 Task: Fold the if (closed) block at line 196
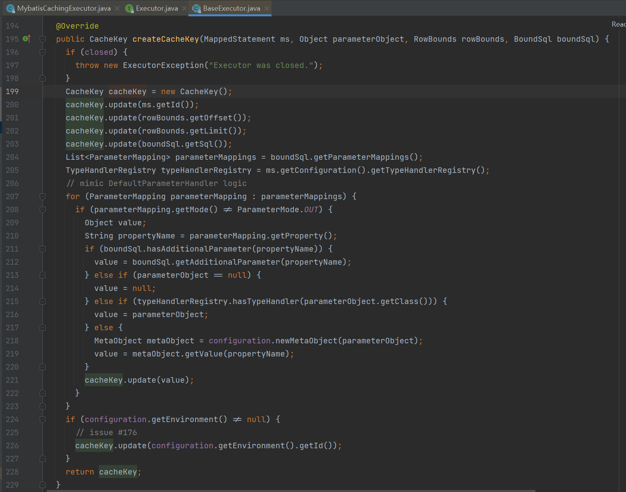click(43, 52)
